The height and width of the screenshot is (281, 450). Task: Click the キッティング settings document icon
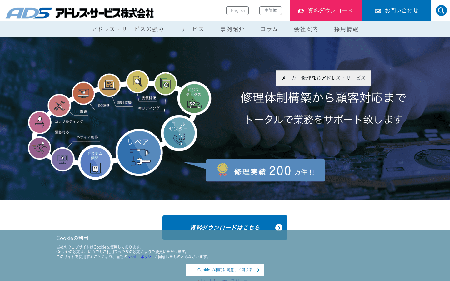[x=166, y=84]
